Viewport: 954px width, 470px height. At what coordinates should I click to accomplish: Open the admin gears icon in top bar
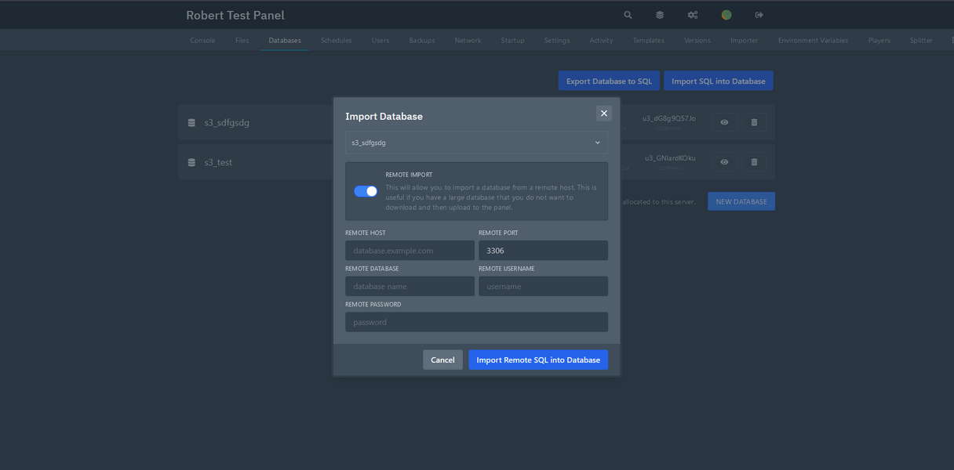pos(692,14)
